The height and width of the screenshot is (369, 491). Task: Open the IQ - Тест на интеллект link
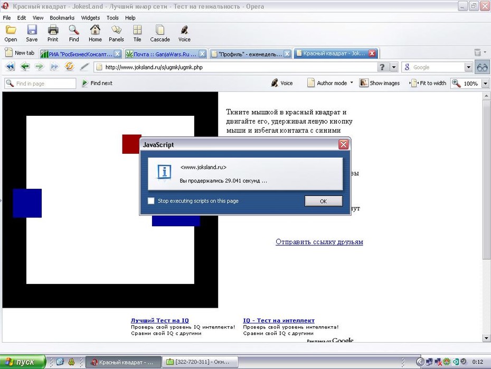pos(279,320)
